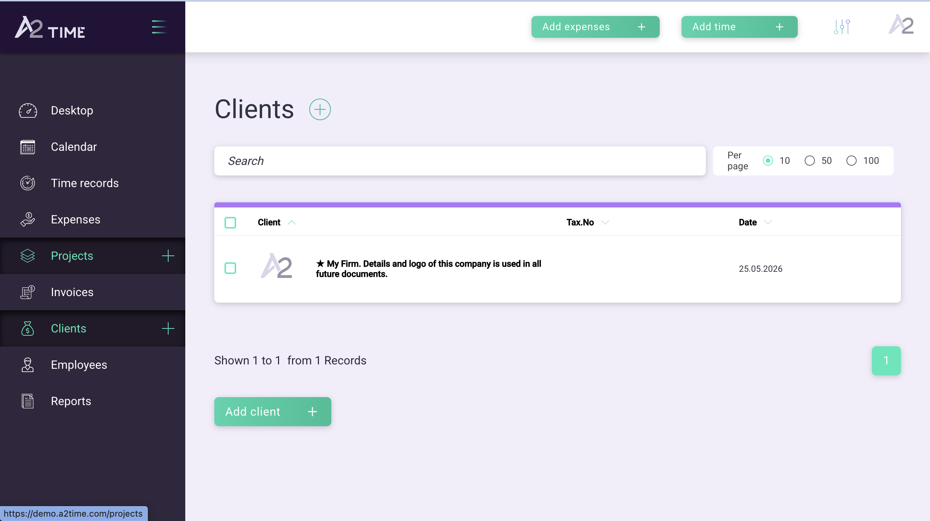Open Invoices menu item
Image resolution: width=930 pixels, height=521 pixels.
[x=93, y=292]
